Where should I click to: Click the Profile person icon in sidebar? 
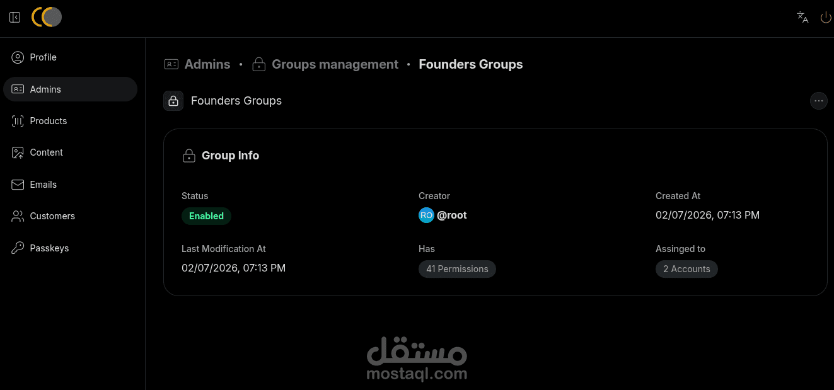tap(18, 57)
